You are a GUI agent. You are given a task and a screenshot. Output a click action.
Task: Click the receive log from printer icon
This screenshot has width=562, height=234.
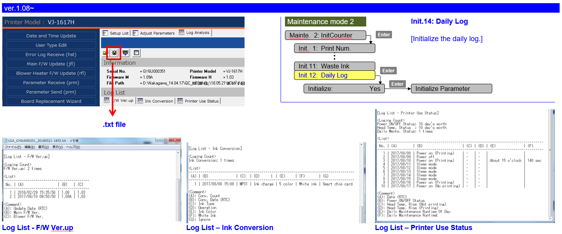[x=125, y=53]
